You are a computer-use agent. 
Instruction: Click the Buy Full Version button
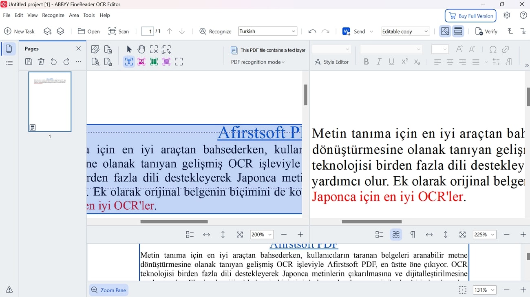[470, 16]
